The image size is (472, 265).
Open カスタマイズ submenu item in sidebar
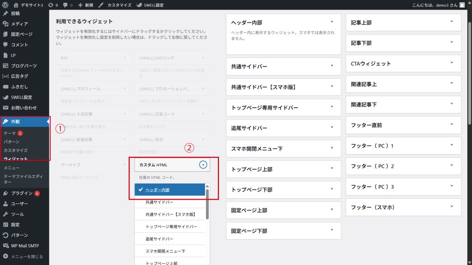[x=16, y=150]
